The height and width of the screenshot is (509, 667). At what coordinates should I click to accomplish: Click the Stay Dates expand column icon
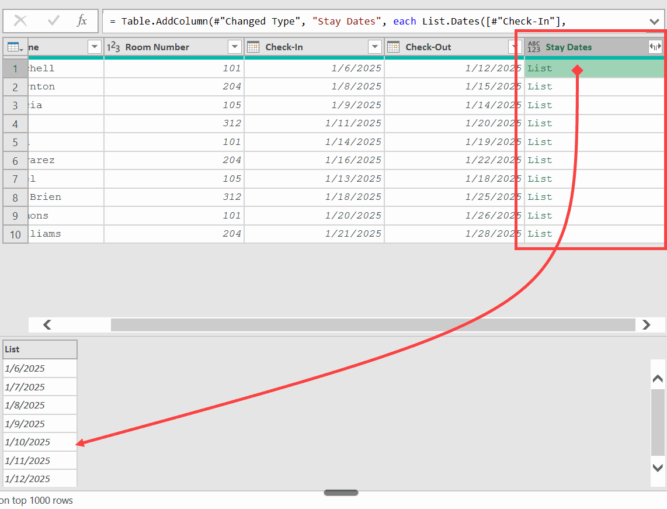(x=655, y=47)
